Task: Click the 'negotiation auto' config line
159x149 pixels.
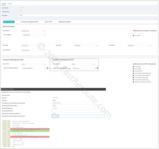Action: (18, 145)
